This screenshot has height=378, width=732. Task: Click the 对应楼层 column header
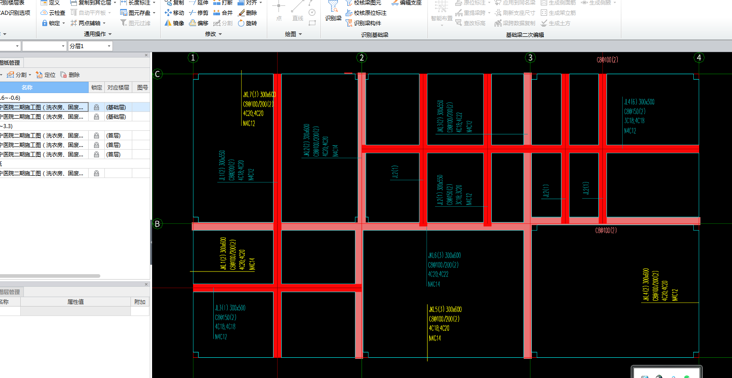[x=118, y=88]
